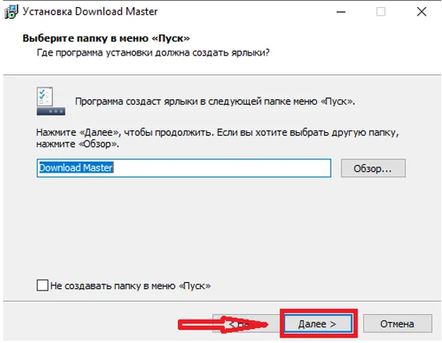Go back using the partially hidden «Назад» button
The image size is (442, 343).
click(x=246, y=323)
